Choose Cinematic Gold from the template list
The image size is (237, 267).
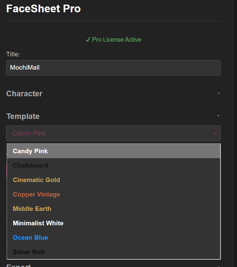click(36, 180)
